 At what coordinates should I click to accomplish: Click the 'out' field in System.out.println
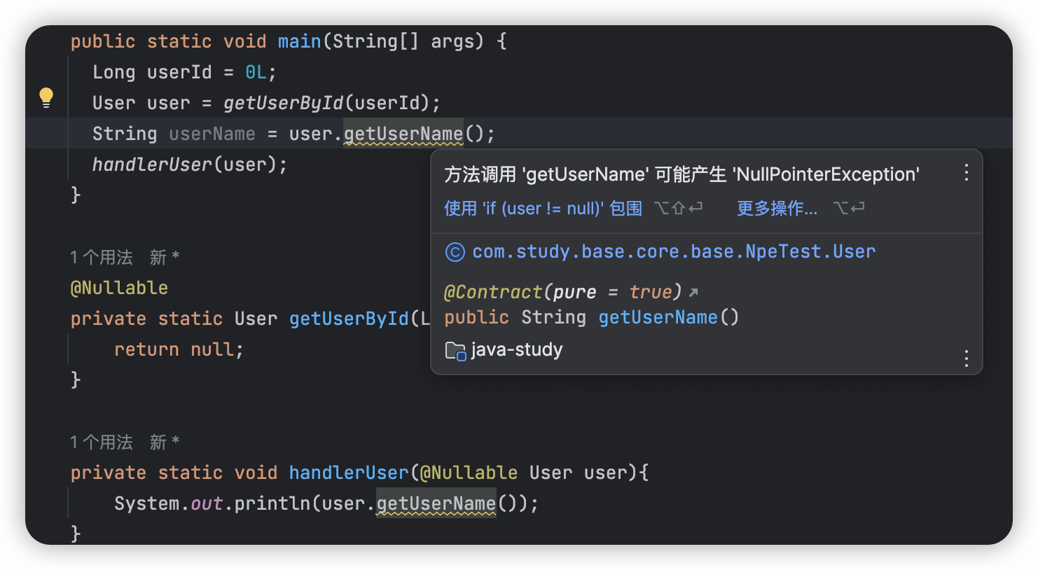(x=207, y=503)
